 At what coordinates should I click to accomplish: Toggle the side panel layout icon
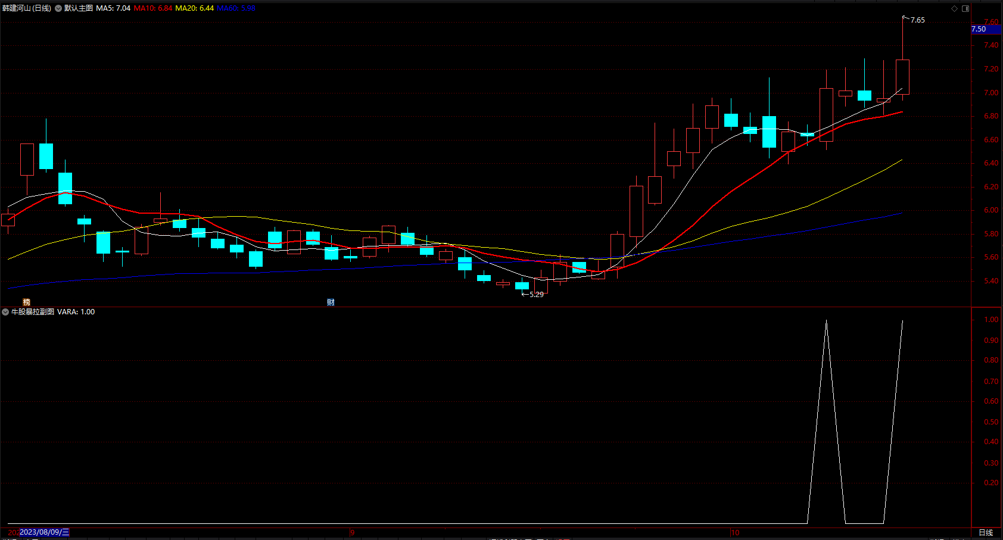[965, 8]
